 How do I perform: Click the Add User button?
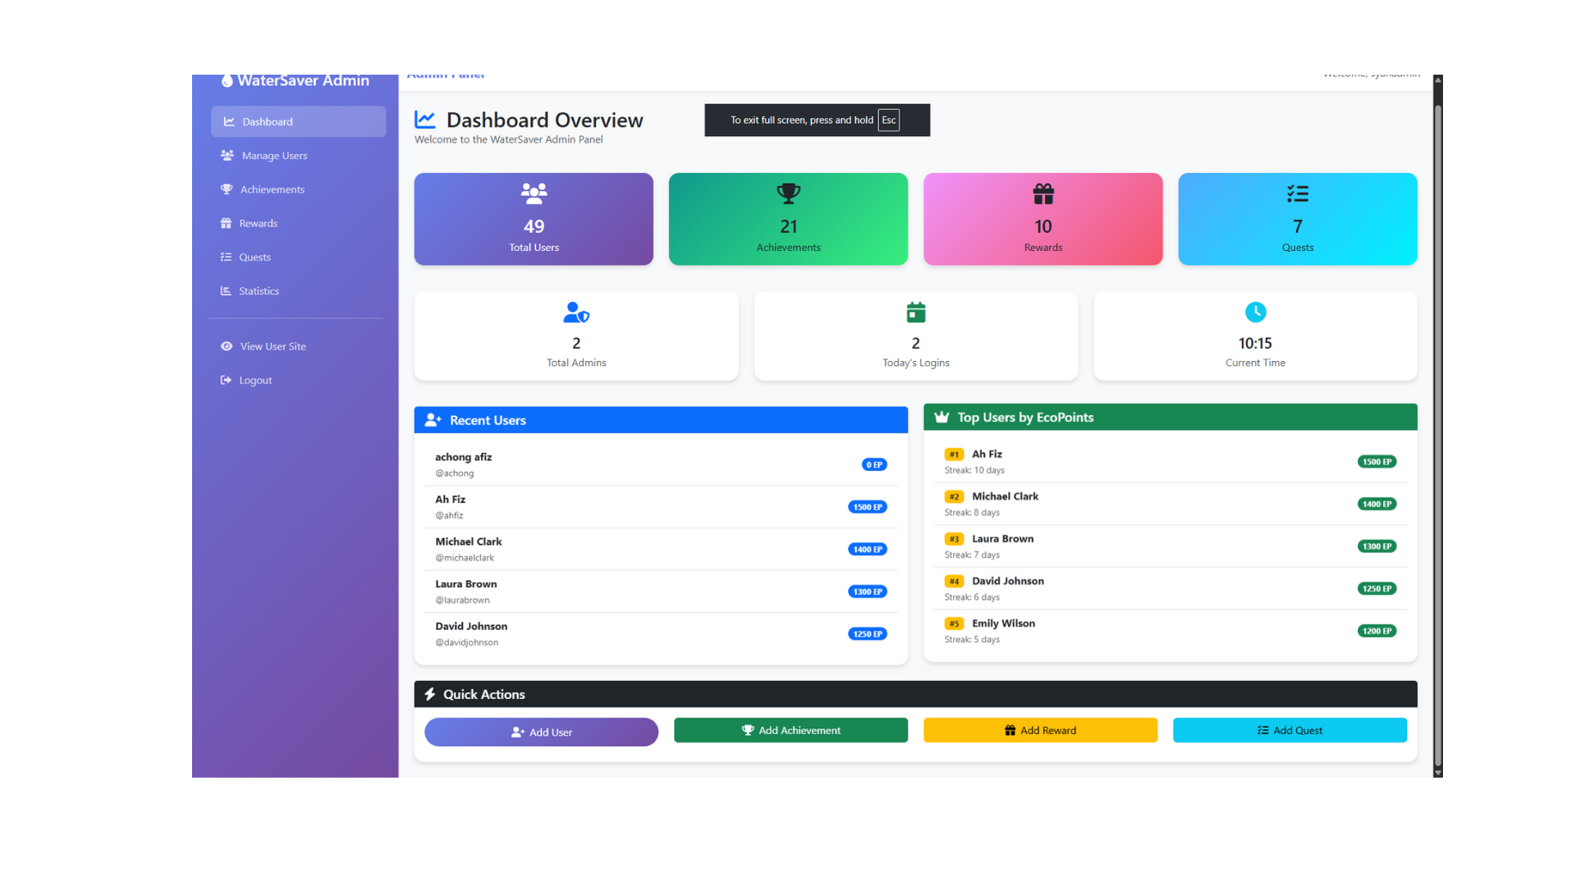pyautogui.click(x=542, y=732)
